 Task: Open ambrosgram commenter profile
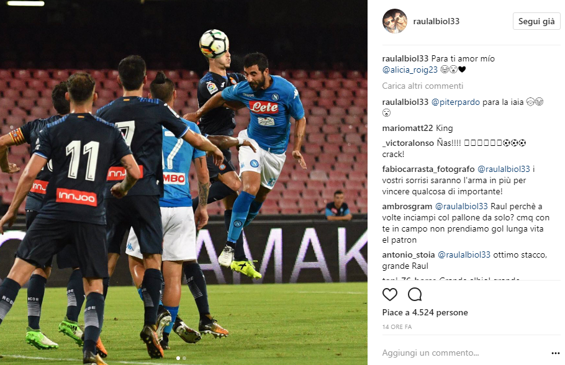click(x=407, y=207)
